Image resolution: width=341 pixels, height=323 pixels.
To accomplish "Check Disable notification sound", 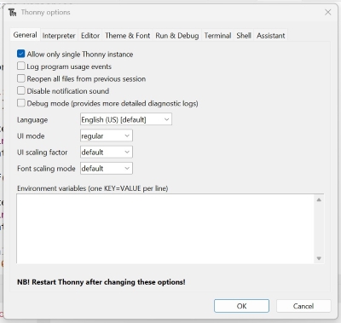I will click(x=21, y=90).
